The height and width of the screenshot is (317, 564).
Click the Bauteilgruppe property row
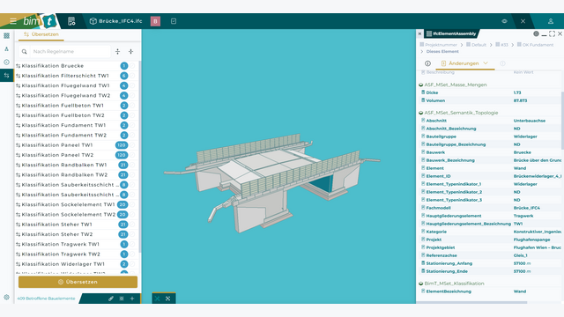click(x=490, y=136)
